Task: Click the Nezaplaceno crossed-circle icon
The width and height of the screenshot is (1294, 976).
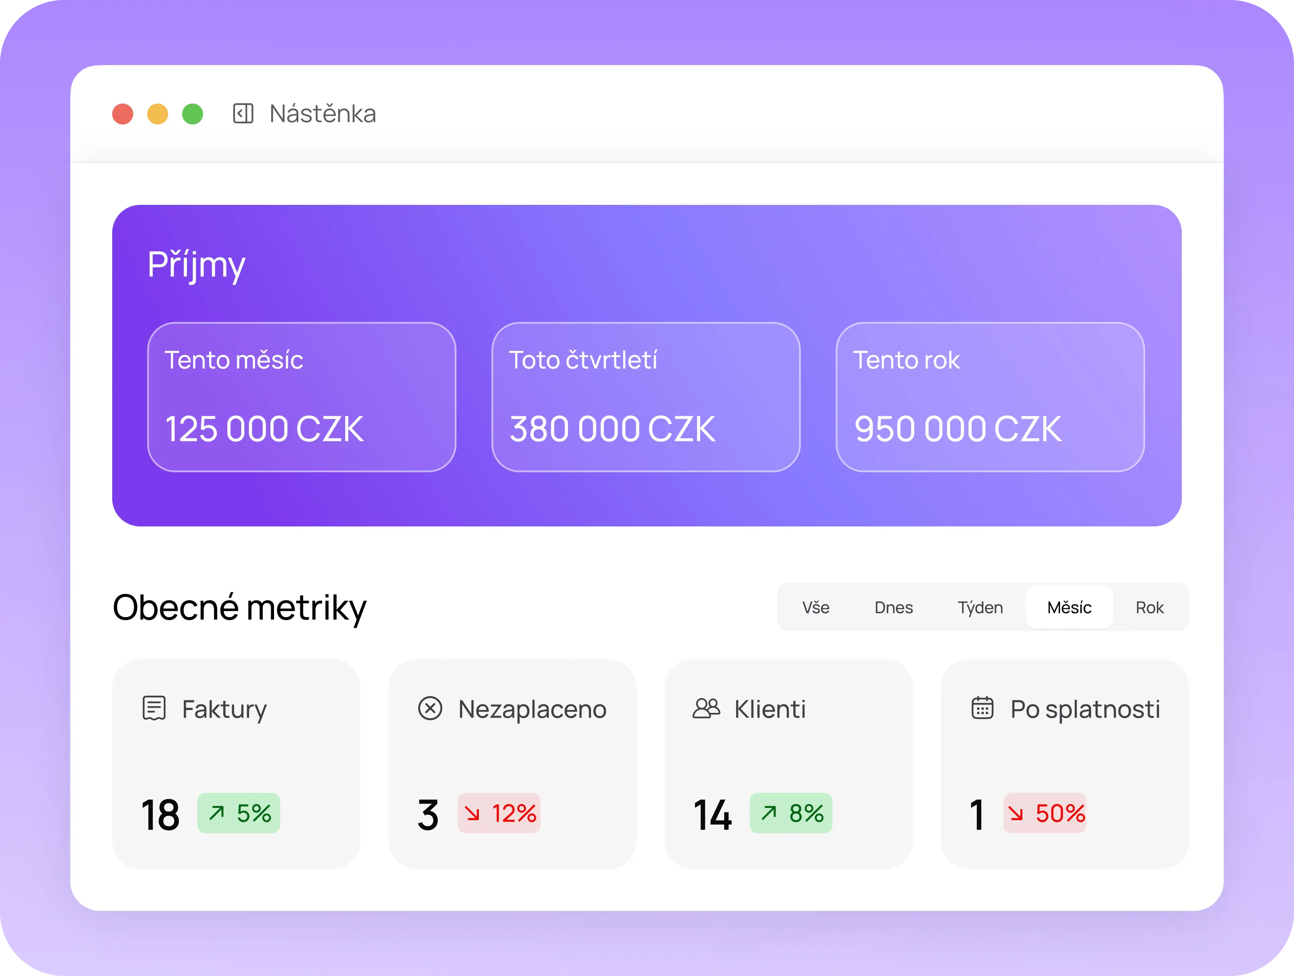Action: (x=430, y=708)
